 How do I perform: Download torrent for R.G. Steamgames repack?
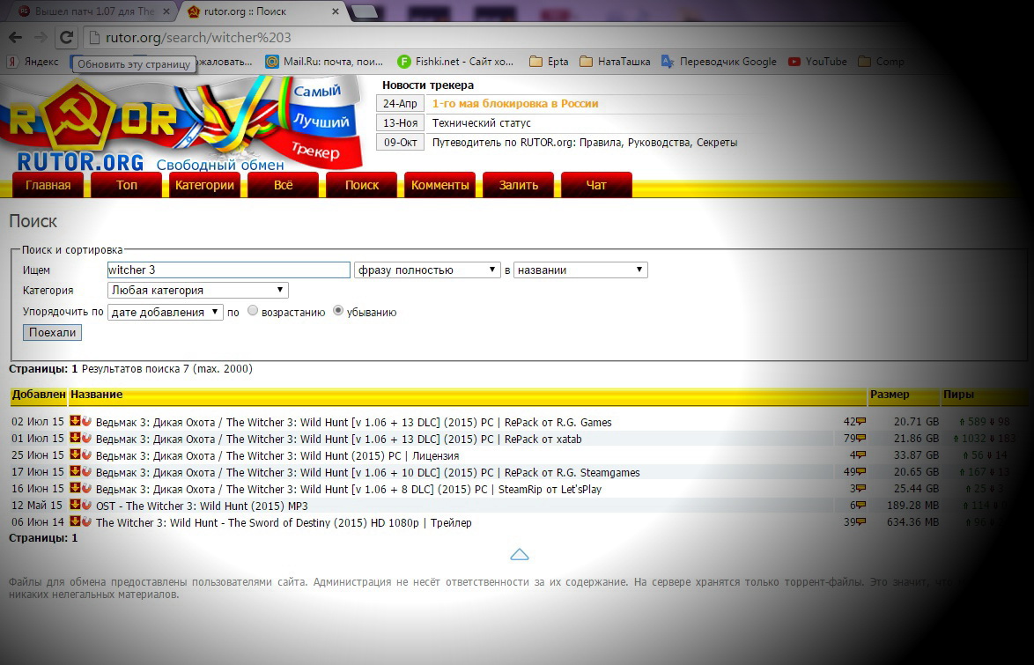click(x=75, y=471)
